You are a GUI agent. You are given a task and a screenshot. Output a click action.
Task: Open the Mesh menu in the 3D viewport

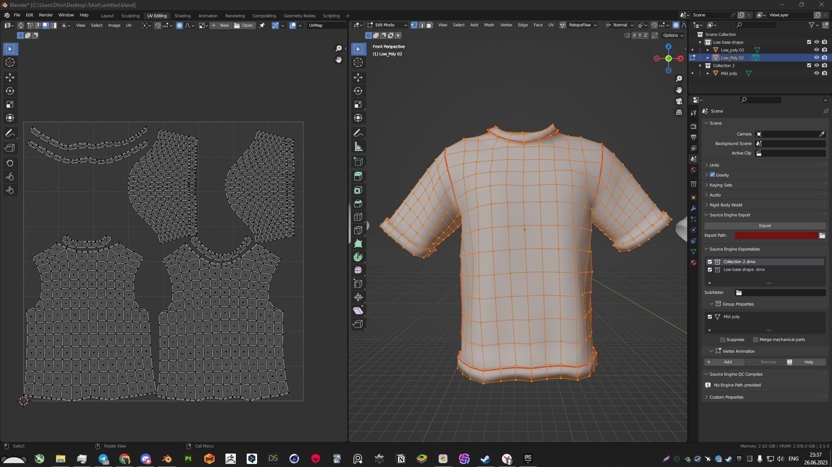tap(489, 25)
